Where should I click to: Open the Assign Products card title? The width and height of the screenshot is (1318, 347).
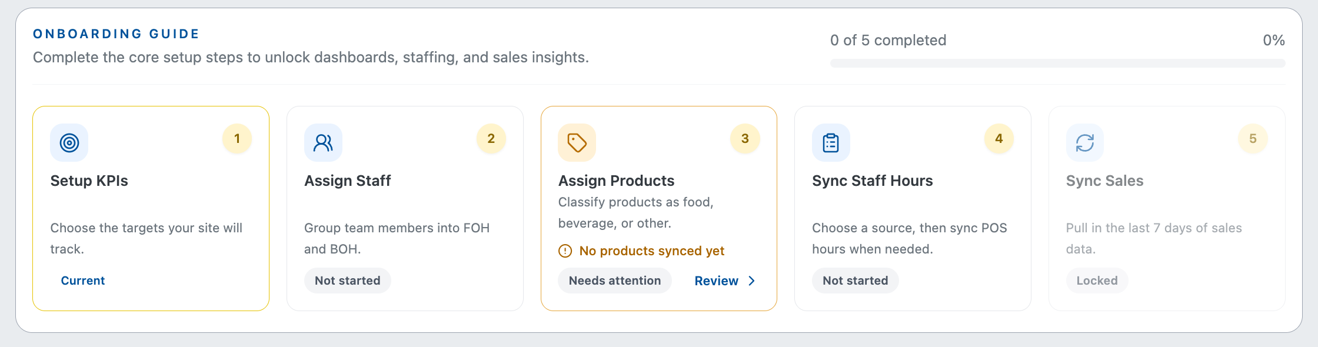pyautogui.click(x=617, y=181)
